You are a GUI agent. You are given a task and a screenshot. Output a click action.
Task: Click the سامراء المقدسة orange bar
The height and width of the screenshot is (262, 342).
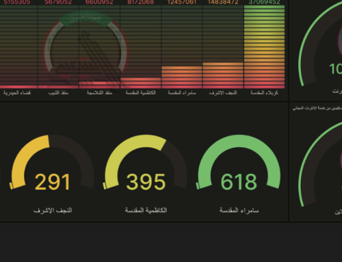pos(181,77)
